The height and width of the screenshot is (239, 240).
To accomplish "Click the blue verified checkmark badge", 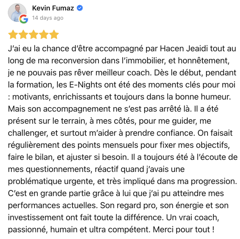I will point(80,8).
